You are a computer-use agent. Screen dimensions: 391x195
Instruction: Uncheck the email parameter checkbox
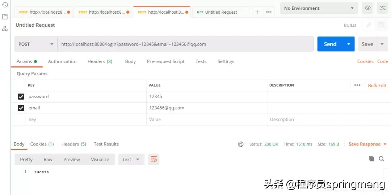[21, 108]
